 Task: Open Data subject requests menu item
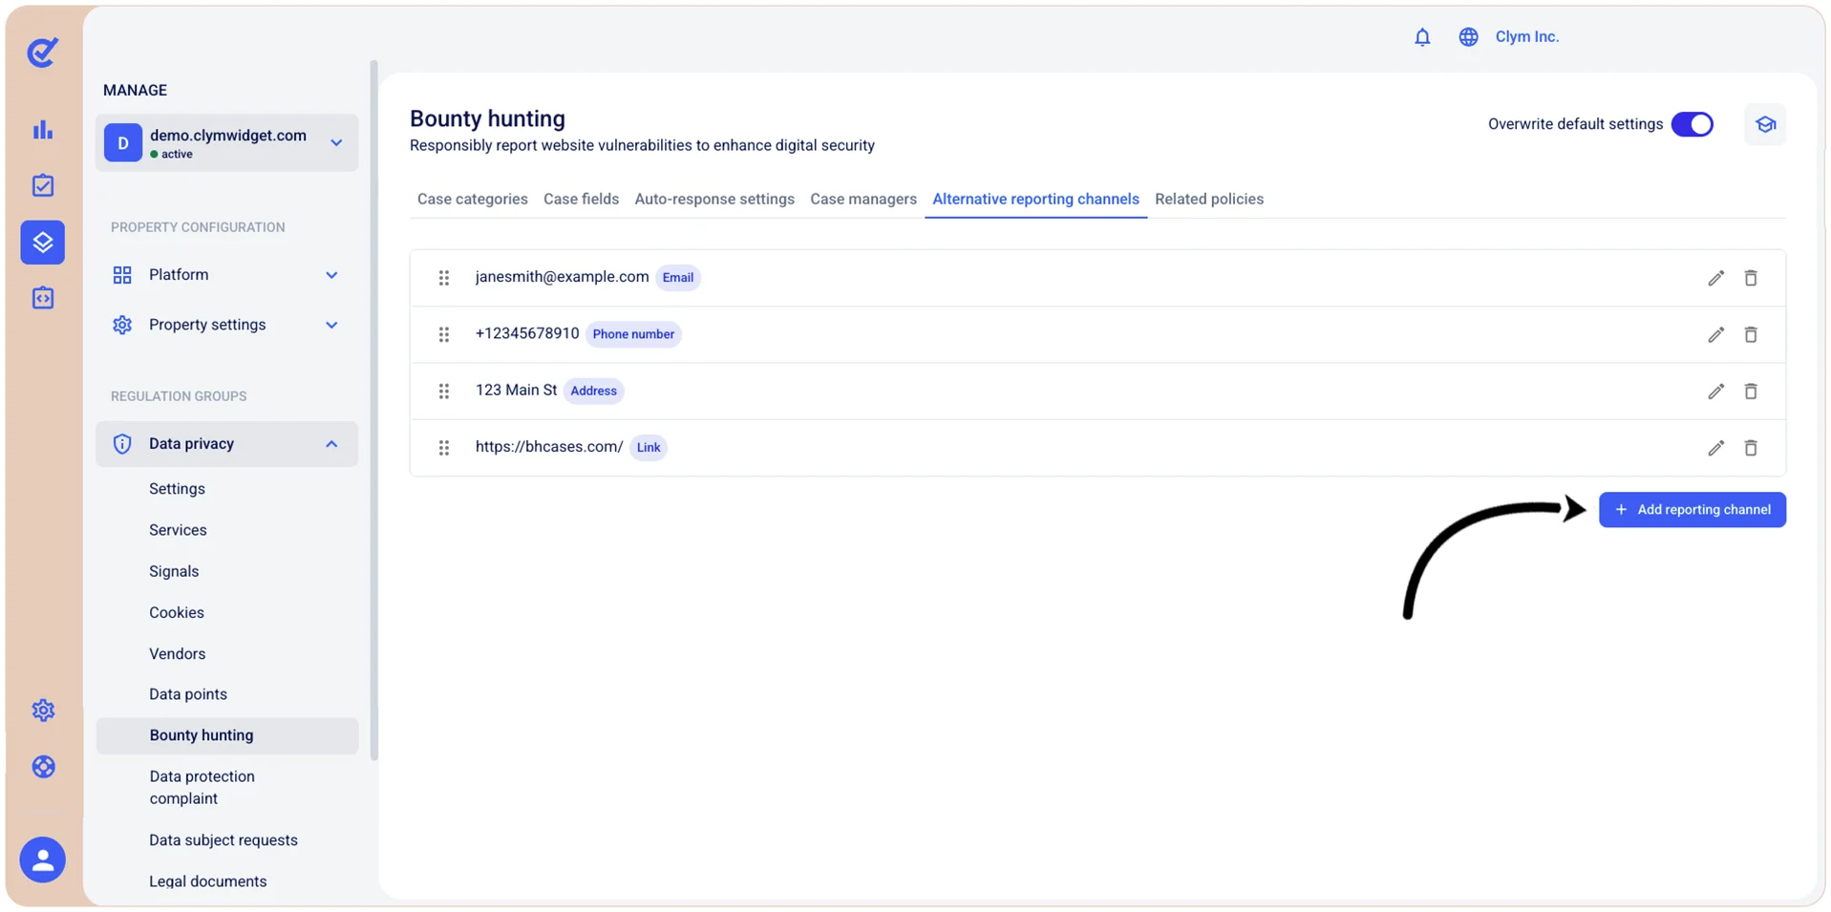224,840
